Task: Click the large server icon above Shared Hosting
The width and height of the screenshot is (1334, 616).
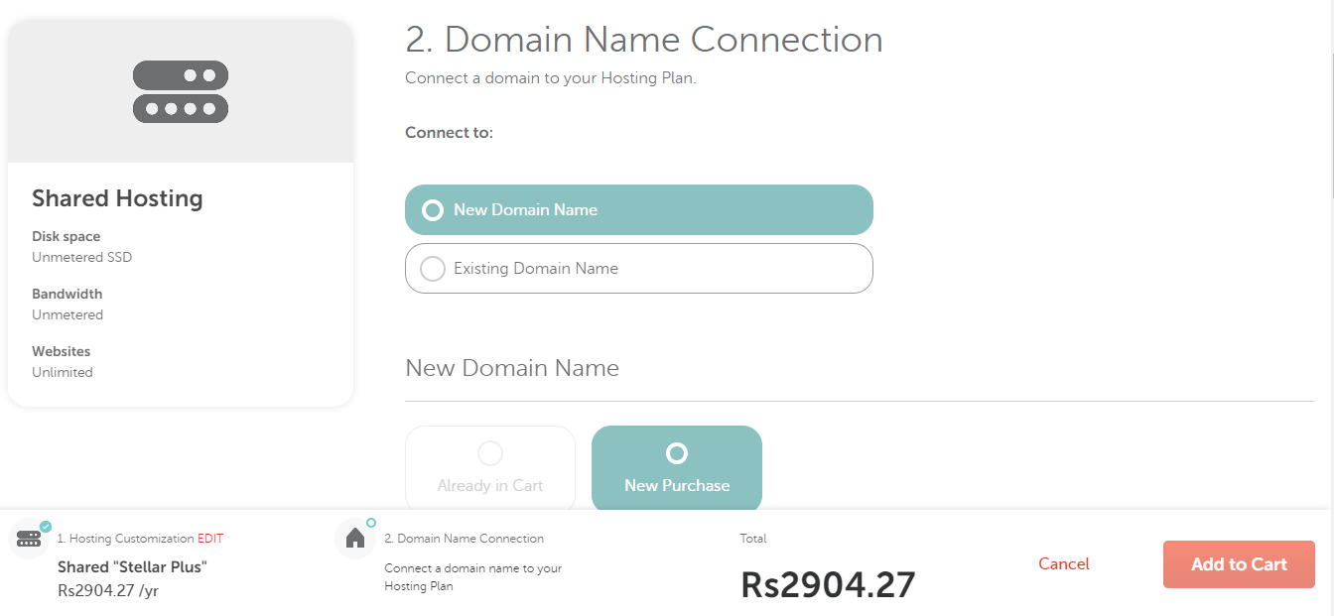Action: 181,92
